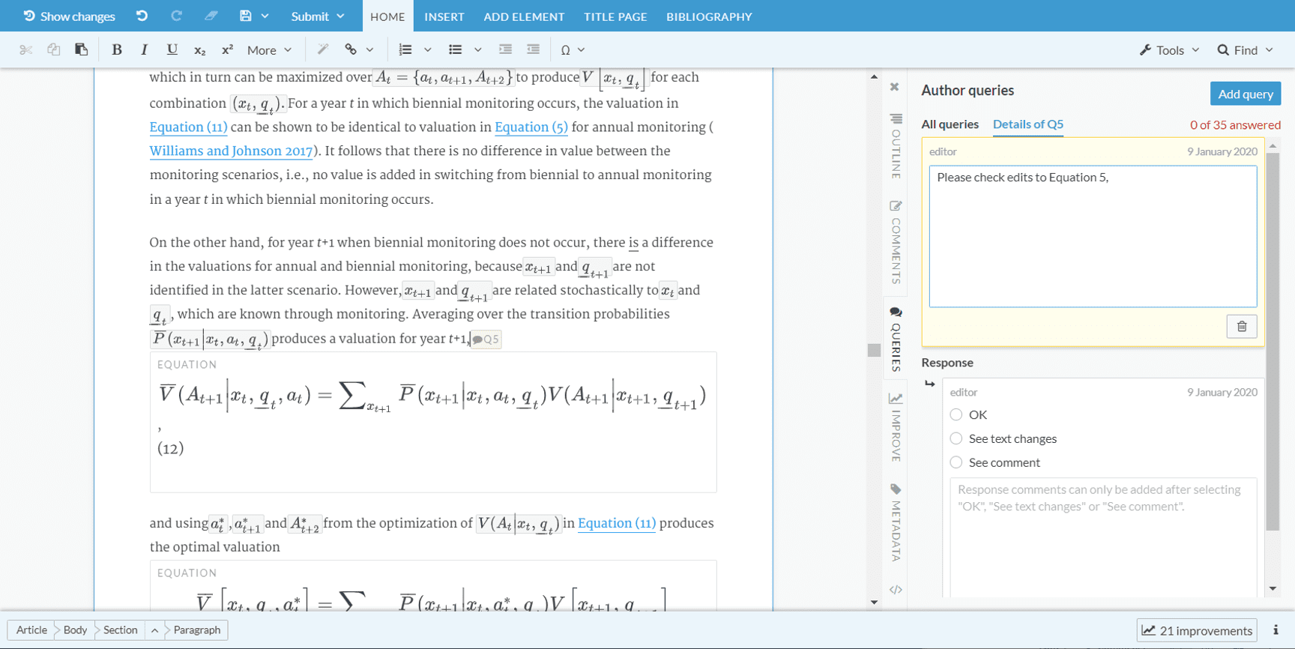
Task: Apply subscript formatting
Action: pos(199,50)
